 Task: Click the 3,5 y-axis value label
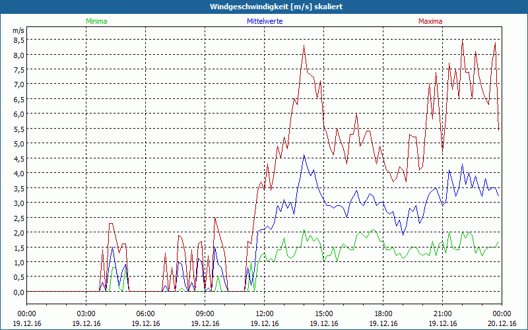(x=19, y=188)
